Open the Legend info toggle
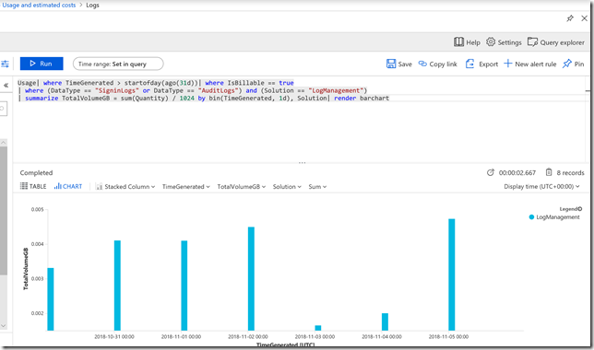Image resolution: width=594 pixels, height=350 pixels. click(x=580, y=209)
